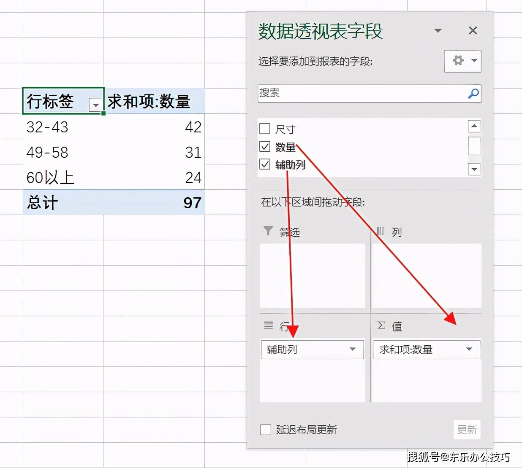Click the 更新 button
Screen dimensions: 522x468
(x=467, y=430)
